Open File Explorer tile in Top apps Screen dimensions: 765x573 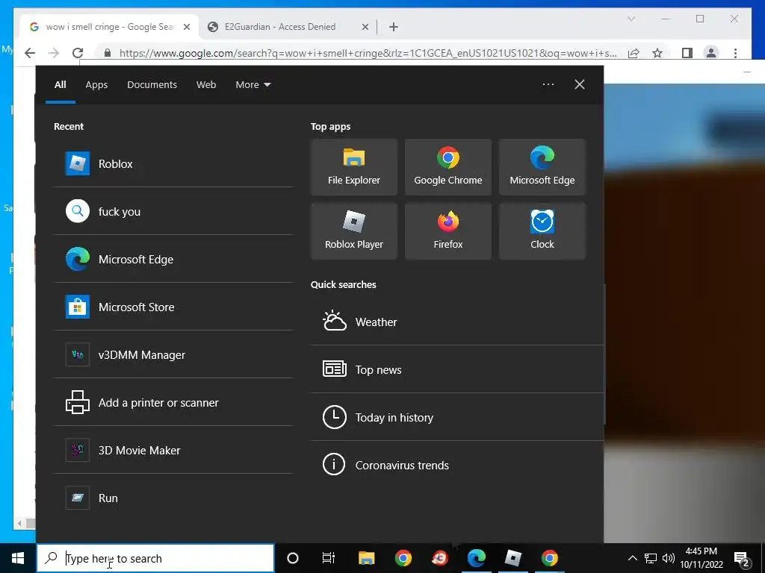pyautogui.click(x=353, y=167)
